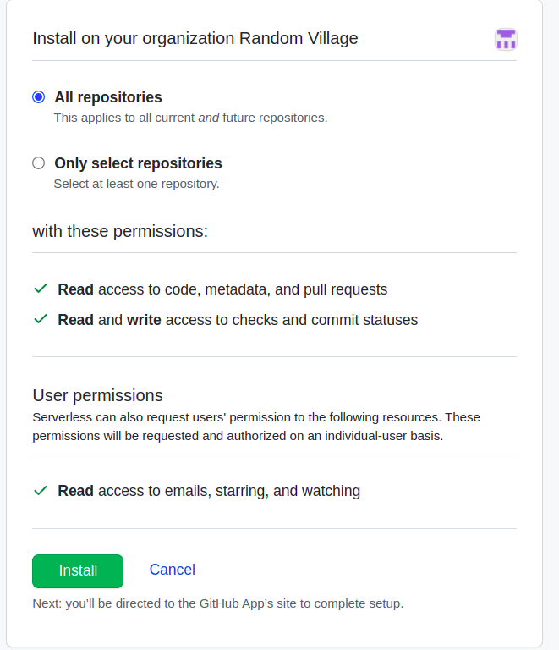This screenshot has height=650, width=559.
Task: Click checkmark beside checks and commit statuses
Action: [x=40, y=320]
